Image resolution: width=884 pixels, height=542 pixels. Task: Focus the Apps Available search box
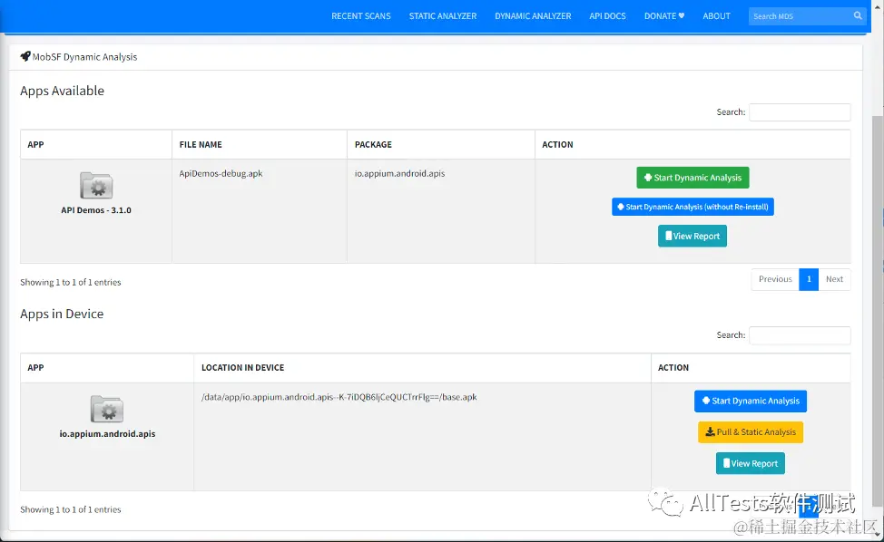tap(800, 112)
